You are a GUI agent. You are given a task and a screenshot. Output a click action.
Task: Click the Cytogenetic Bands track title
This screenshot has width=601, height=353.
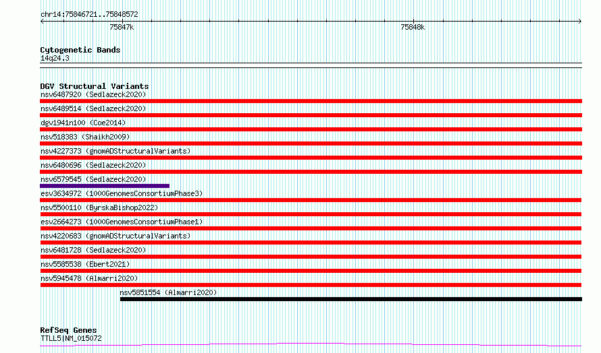point(80,50)
